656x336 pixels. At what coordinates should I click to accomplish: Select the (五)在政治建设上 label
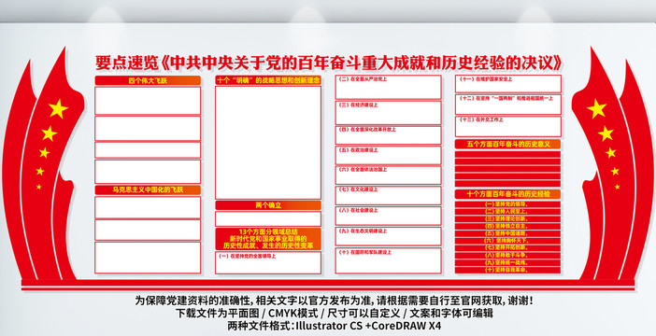358,149
